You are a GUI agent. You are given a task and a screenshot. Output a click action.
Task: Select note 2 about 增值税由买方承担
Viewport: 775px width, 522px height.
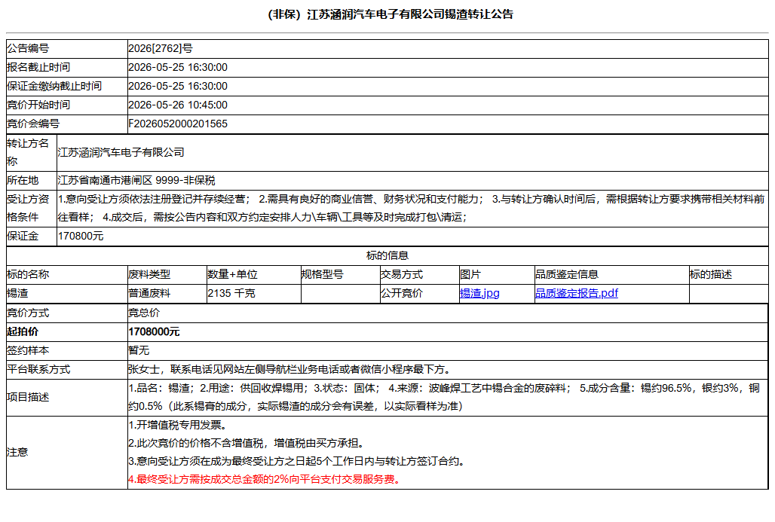[247, 444]
